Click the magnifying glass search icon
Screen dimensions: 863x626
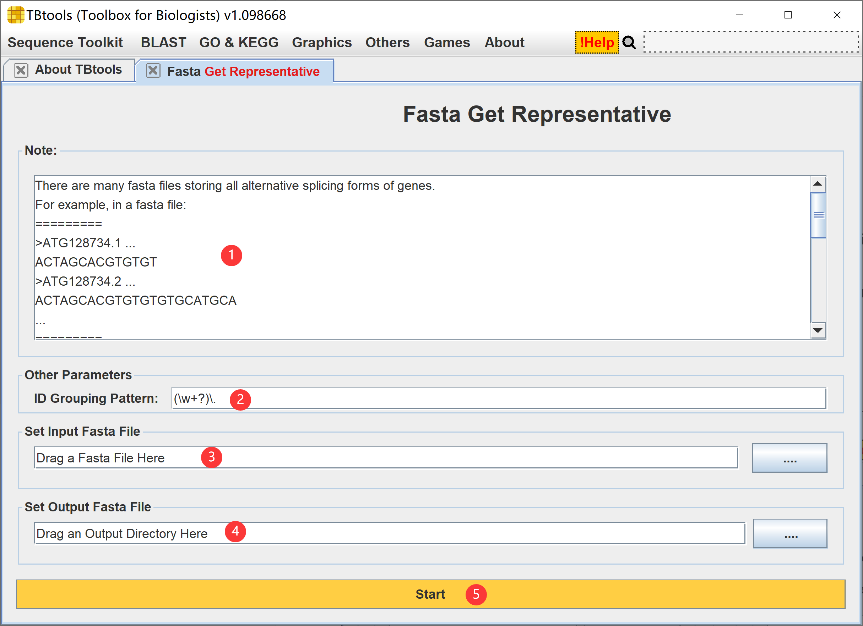(x=629, y=43)
